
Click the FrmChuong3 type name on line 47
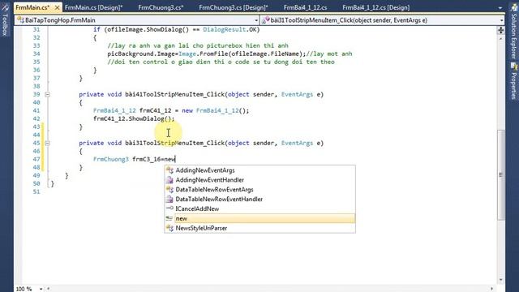pos(111,159)
